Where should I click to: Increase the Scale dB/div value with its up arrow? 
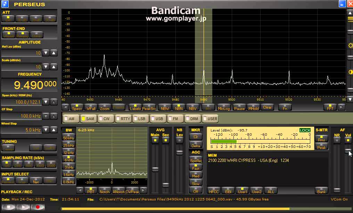(x=54, y=67)
